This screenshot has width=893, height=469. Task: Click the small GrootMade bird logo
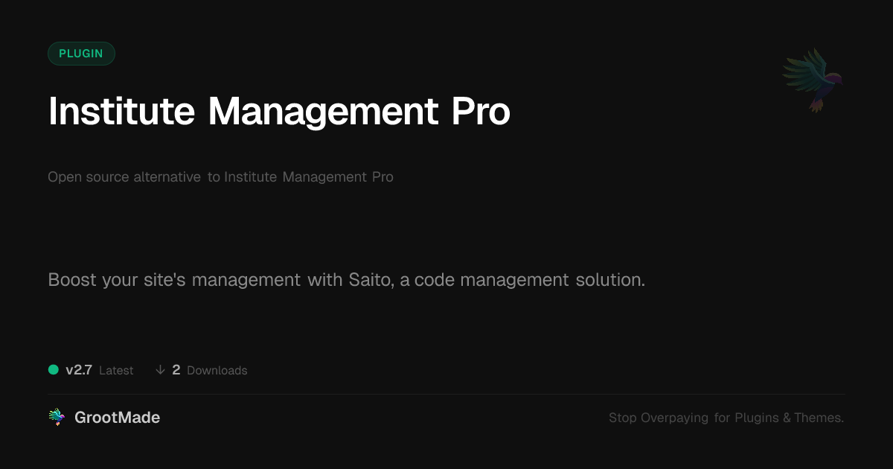pos(57,418)
